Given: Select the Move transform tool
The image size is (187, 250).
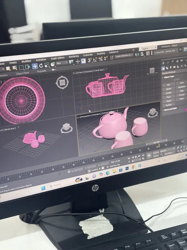Looking at the screenshot, I should coord(35,66).
